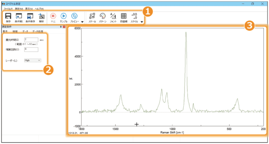
Task: Click the フォント (Font) icon
Action: coord(113,17)
